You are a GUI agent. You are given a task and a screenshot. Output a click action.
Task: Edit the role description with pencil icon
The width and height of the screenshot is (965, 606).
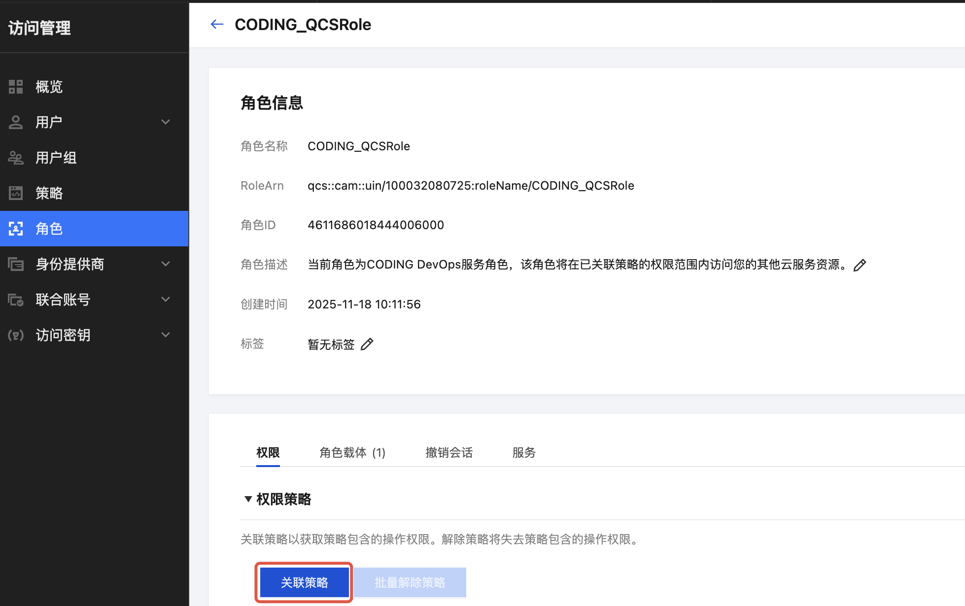tap(860, 265)
